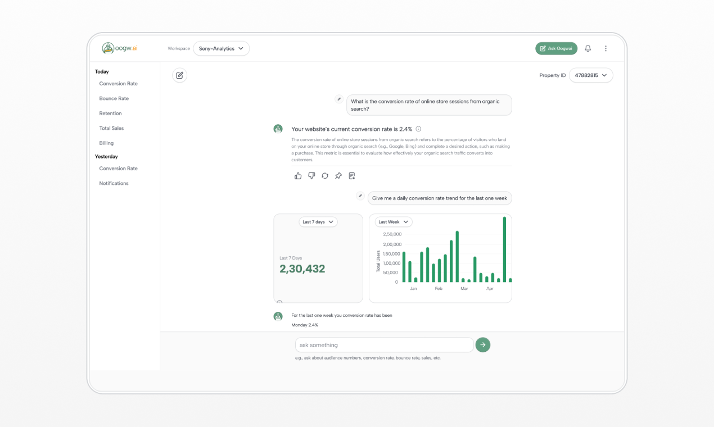Open a new chat with the compose icon
The width and height of the screenshot is (714, 427).
click(179, 75)
